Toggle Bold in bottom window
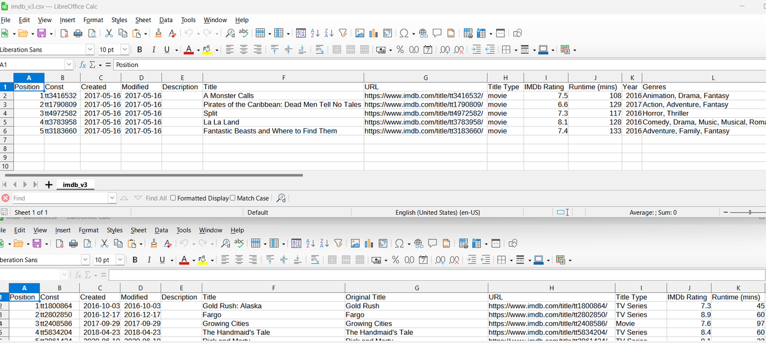766x343 pixels. (x=135, y=260)
